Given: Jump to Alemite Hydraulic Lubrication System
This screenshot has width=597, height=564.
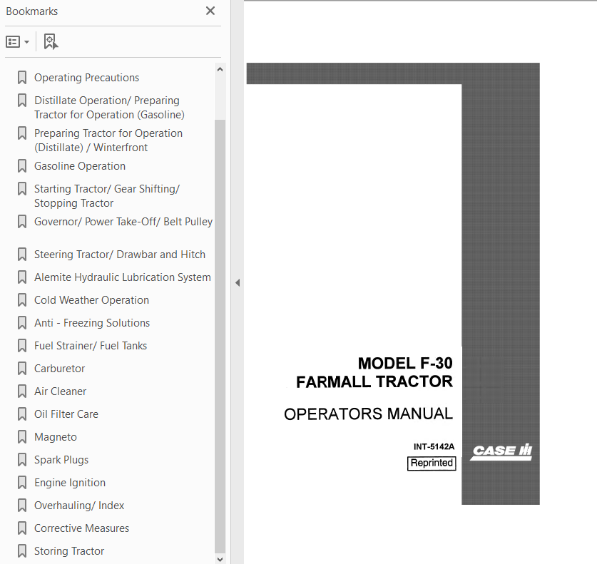Looking at the screenshot, I should point(122,277).
